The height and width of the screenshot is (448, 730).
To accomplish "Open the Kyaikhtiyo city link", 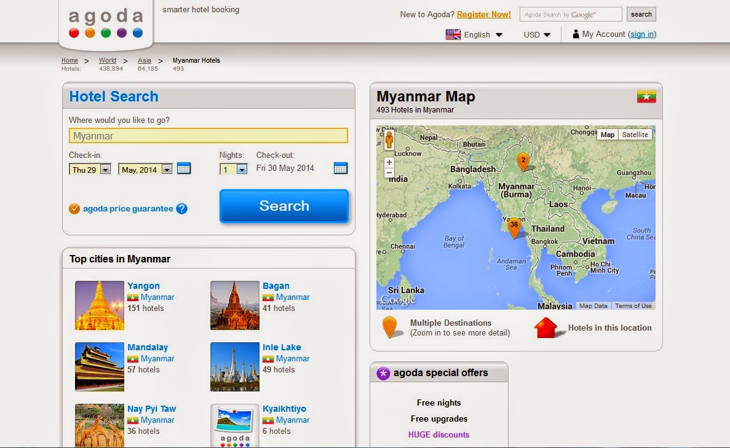I will 285,409.
